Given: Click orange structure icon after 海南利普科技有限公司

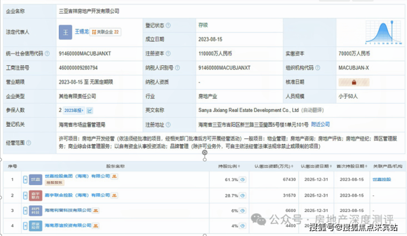Looking at the screenshot, I should click(x=96, y=211).
